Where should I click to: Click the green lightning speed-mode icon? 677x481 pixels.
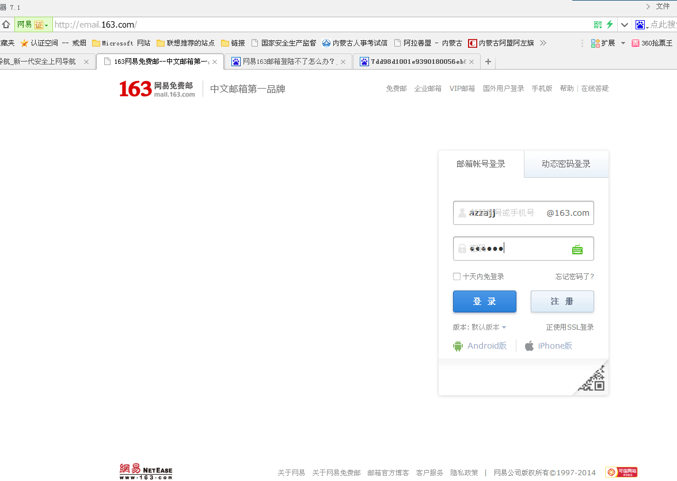click(x=610, y=25)
